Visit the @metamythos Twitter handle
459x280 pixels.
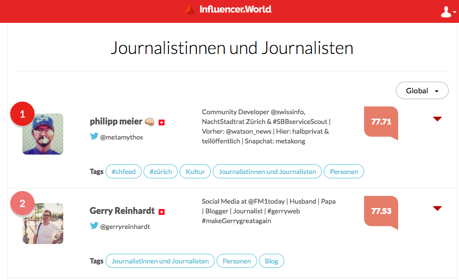[122, 138]
